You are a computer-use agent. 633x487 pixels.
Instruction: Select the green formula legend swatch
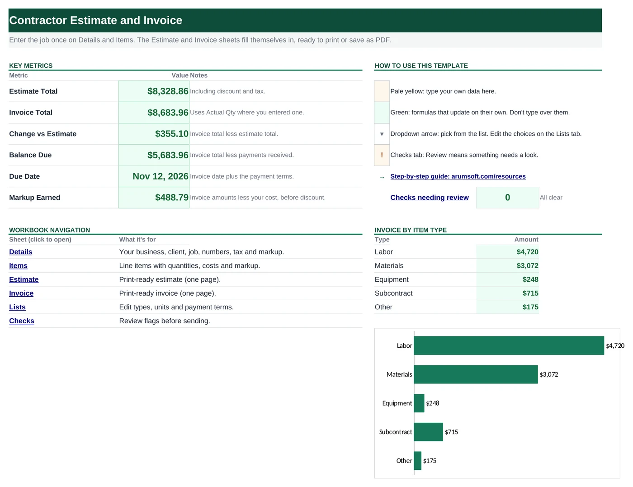(x=382, y=113)
